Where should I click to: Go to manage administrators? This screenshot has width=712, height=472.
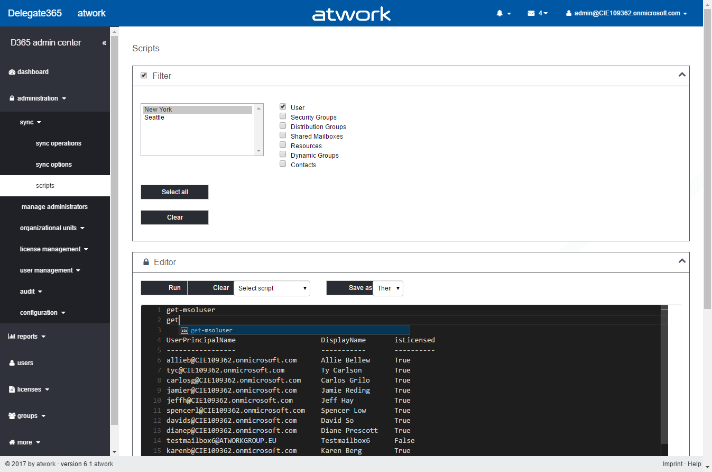click(54, 207)
